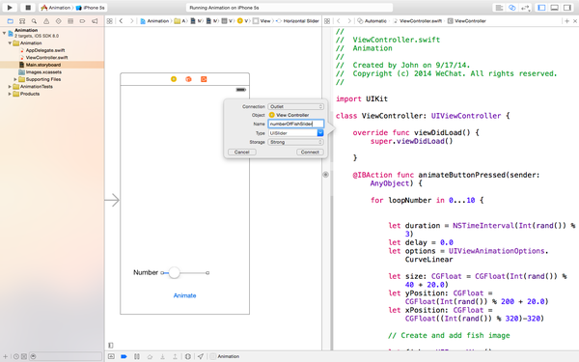This screenshot has height=362, width=579.
Task: Open the Type combo box arrow
Action: coord(320,133)
